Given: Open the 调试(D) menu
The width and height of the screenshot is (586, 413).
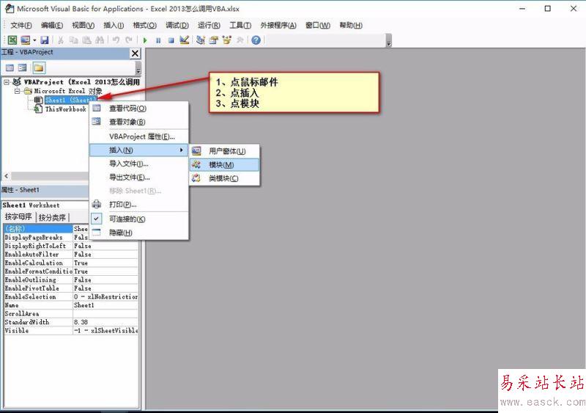Looking at the screenshot, I should coord(177,25).
